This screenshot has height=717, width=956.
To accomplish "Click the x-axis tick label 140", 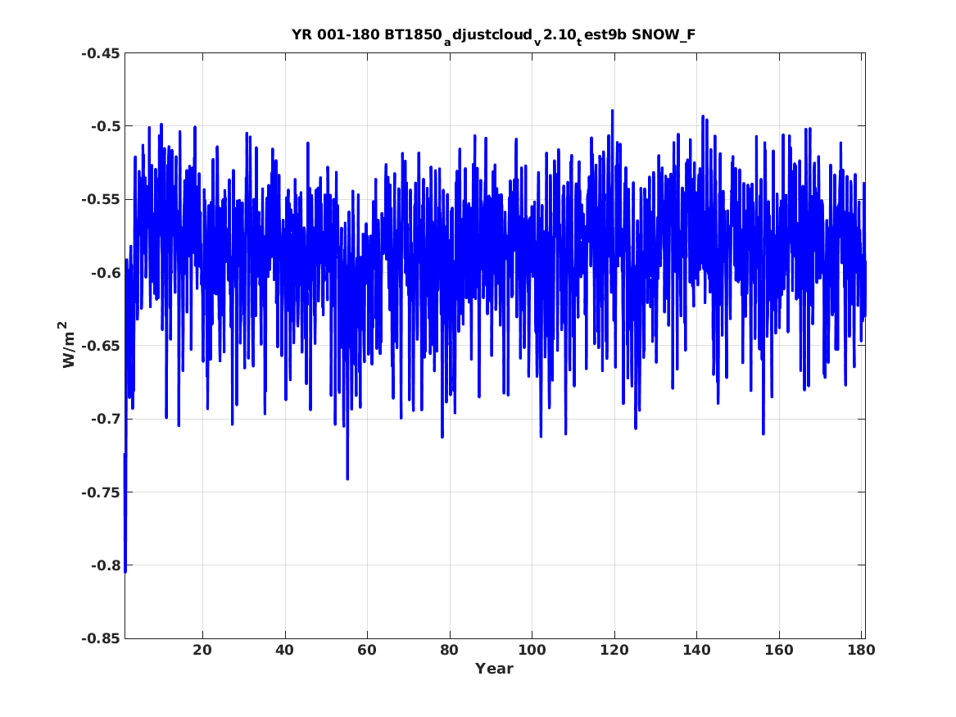I will click(x=697, y=650).
